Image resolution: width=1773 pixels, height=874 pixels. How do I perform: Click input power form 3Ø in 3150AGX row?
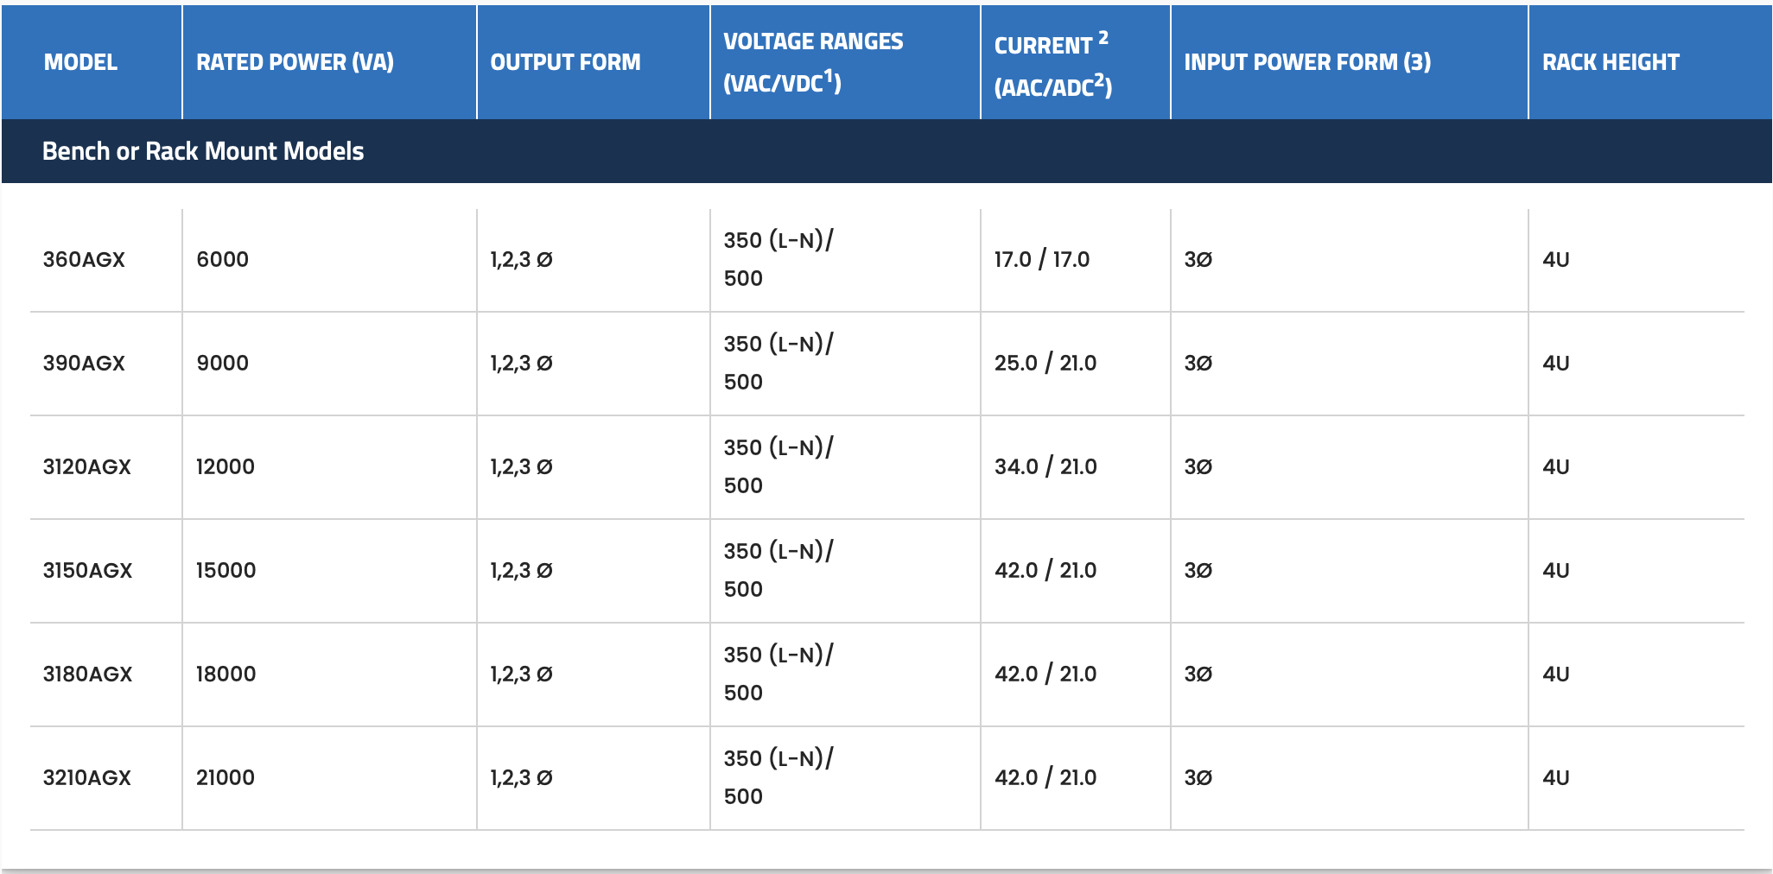(x=1198, y=570)
